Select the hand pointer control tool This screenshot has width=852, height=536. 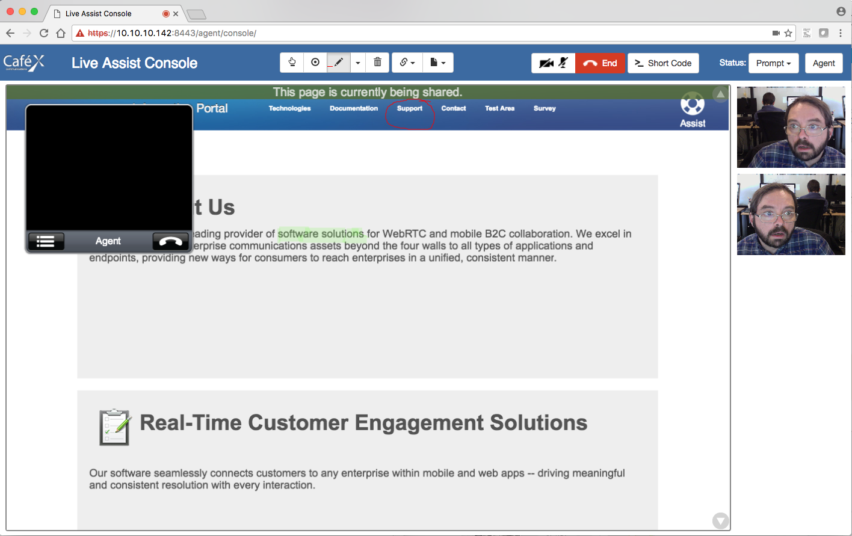click(292, 63)
